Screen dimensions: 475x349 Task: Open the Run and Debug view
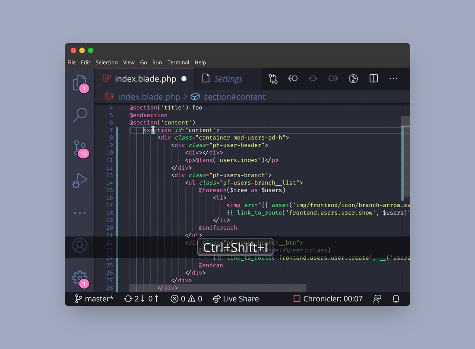[80, 181]
